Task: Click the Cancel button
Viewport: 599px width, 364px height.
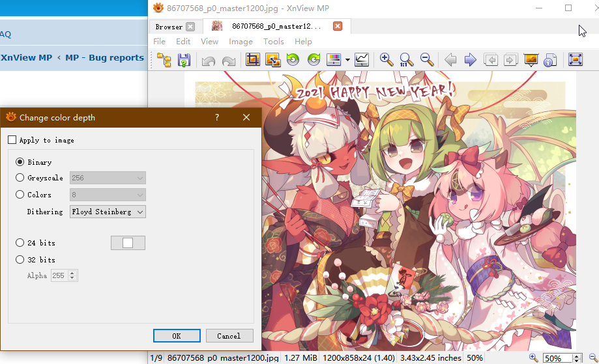Action: [229, 336]
